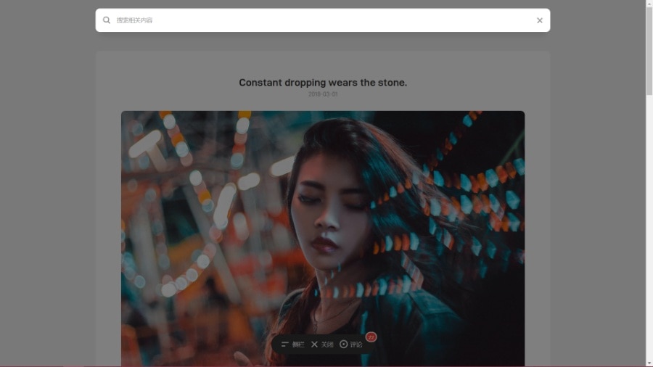Click the magnifier icon in search bar
The image size is (653, 367).
(107, 20)
